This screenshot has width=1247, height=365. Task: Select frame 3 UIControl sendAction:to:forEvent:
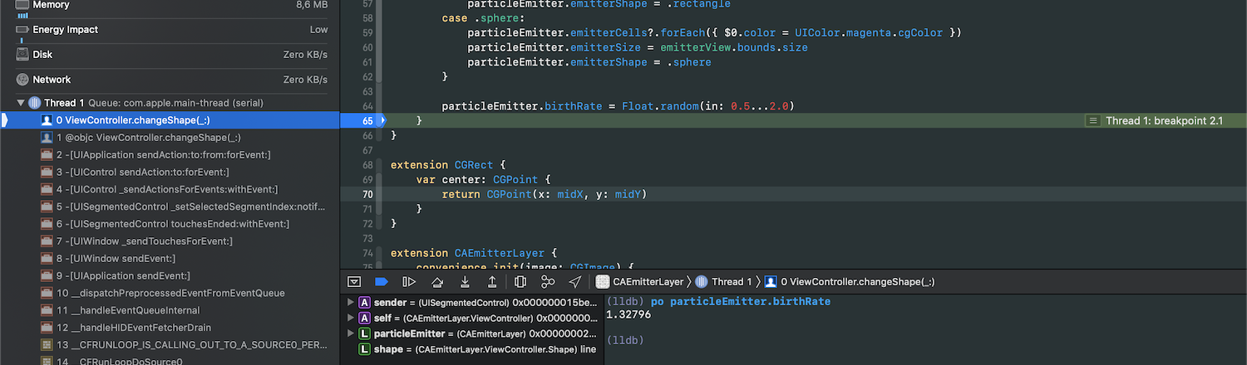(170, 172)
